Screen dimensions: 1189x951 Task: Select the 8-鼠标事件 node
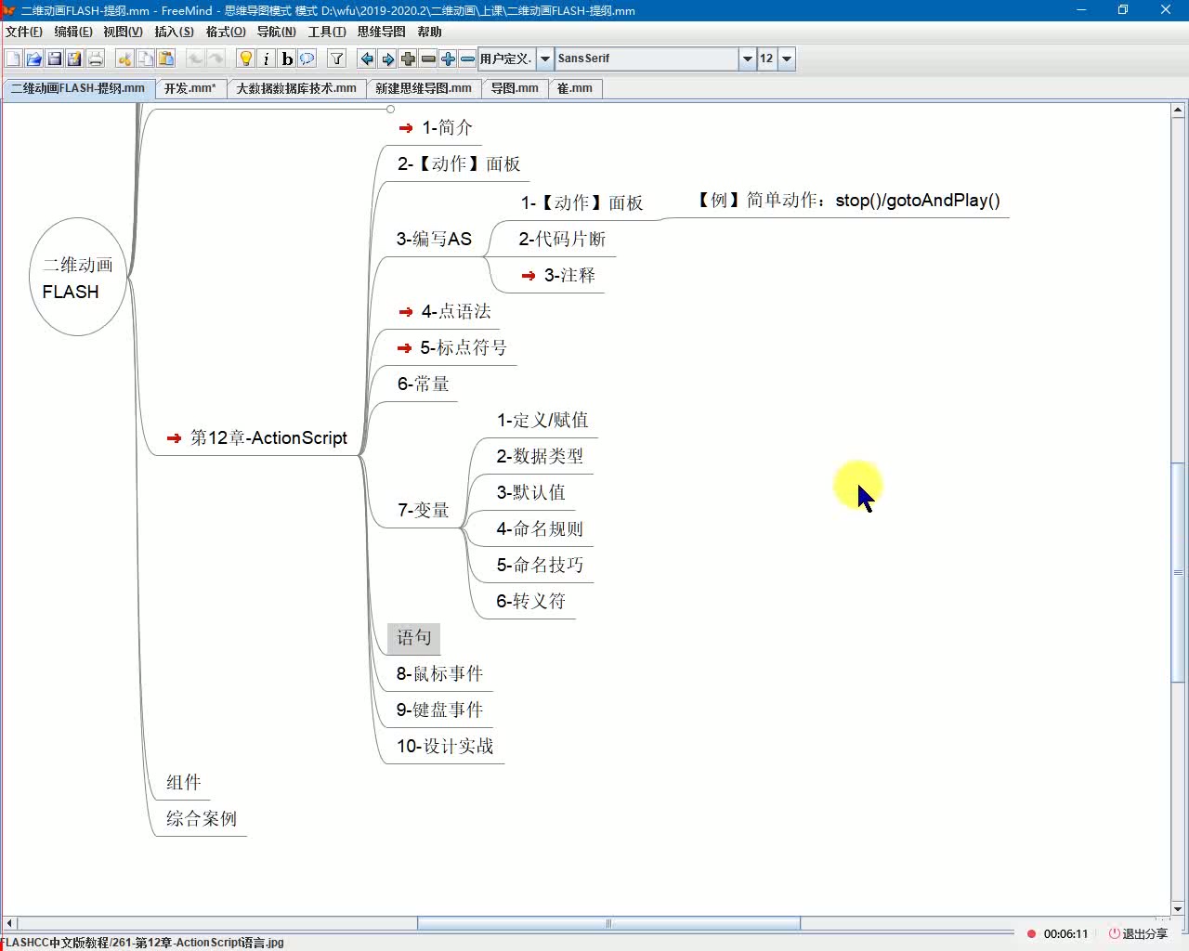(x=439, y=673)
